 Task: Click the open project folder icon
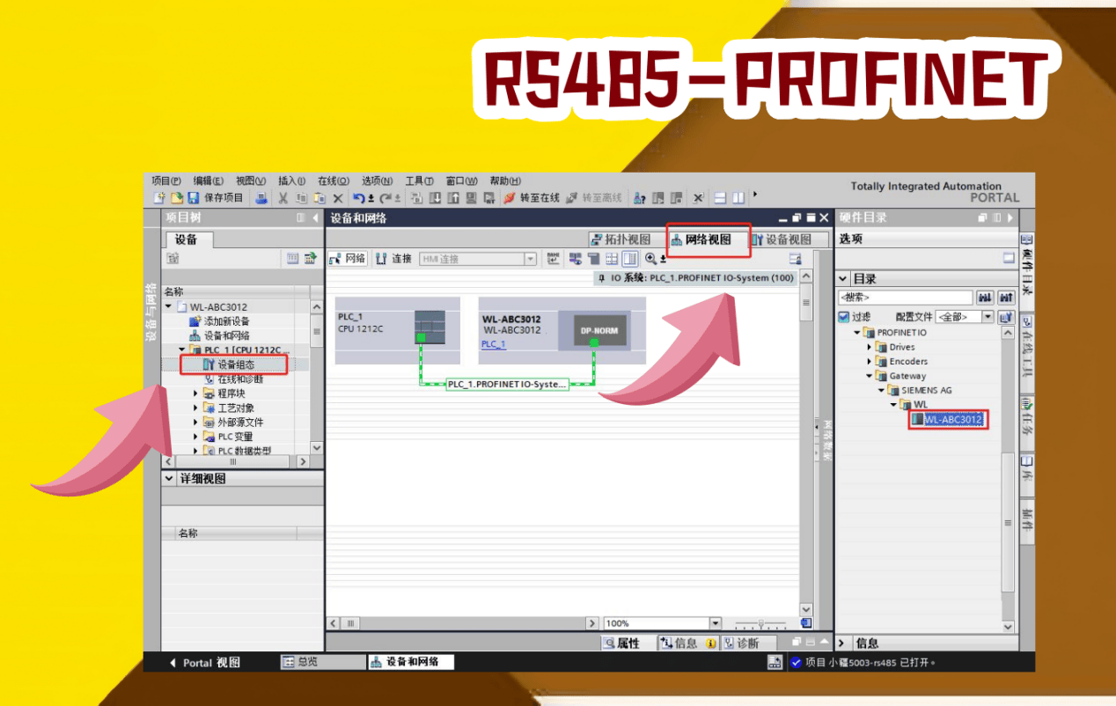176,198
